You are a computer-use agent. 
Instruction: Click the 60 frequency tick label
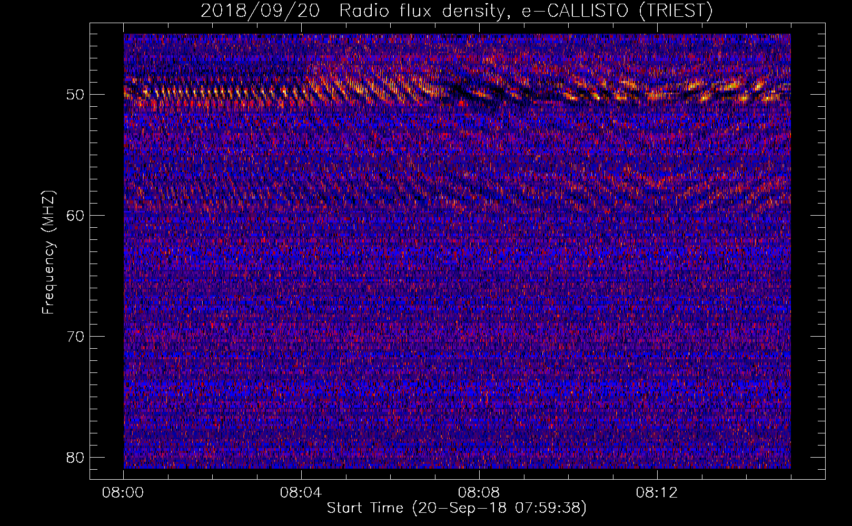76,216
